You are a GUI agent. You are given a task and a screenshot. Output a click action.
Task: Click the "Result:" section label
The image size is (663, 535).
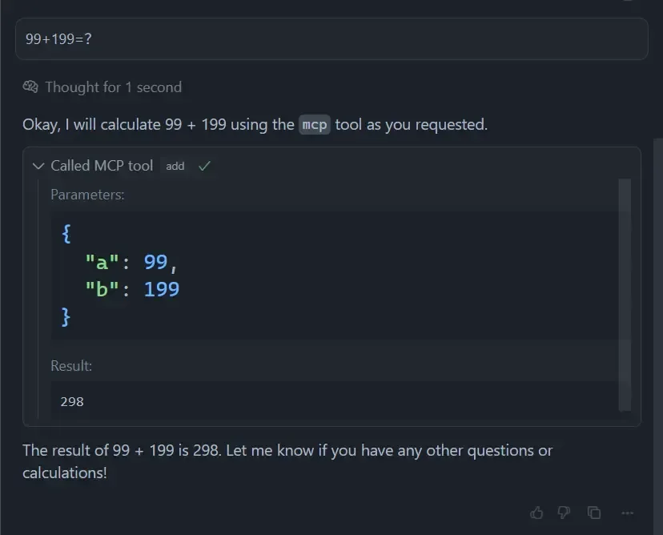71,366
